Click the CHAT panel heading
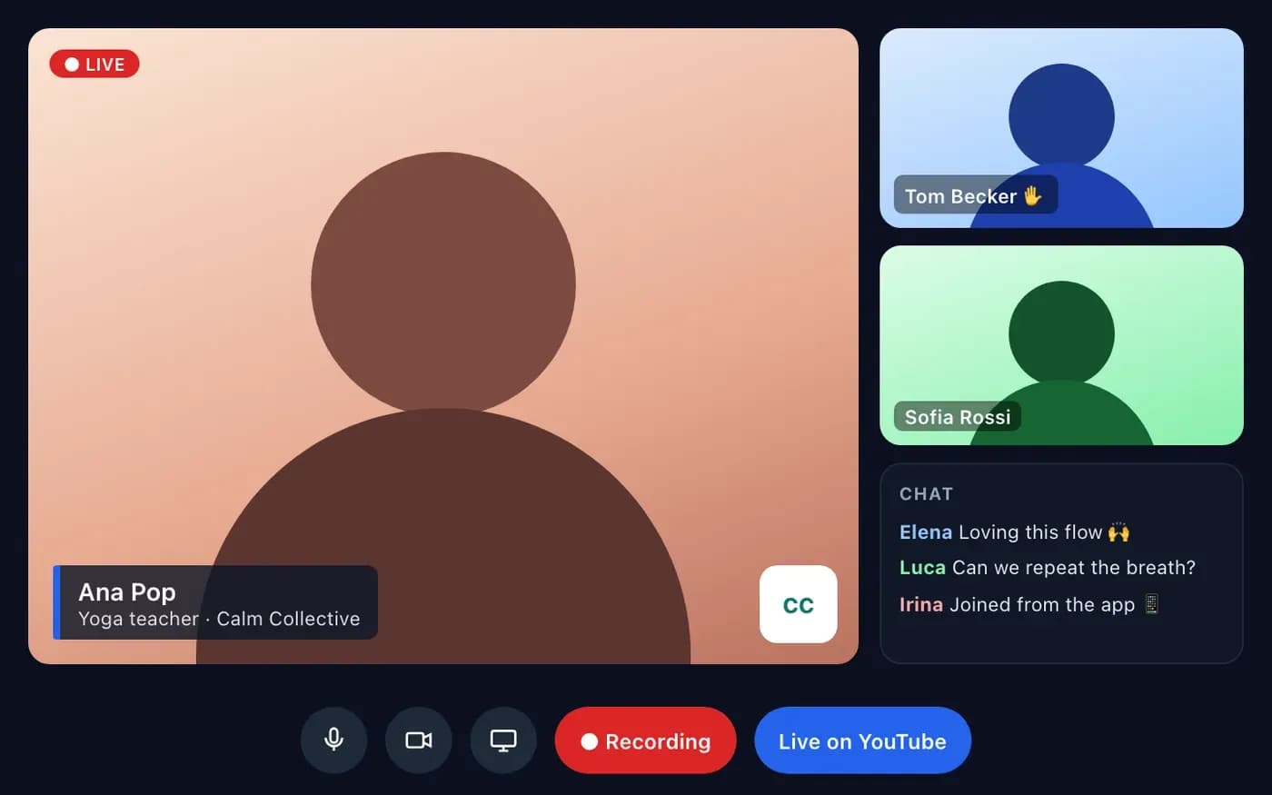The width and height of the screenshot is (1272, 795). [926, 494]
